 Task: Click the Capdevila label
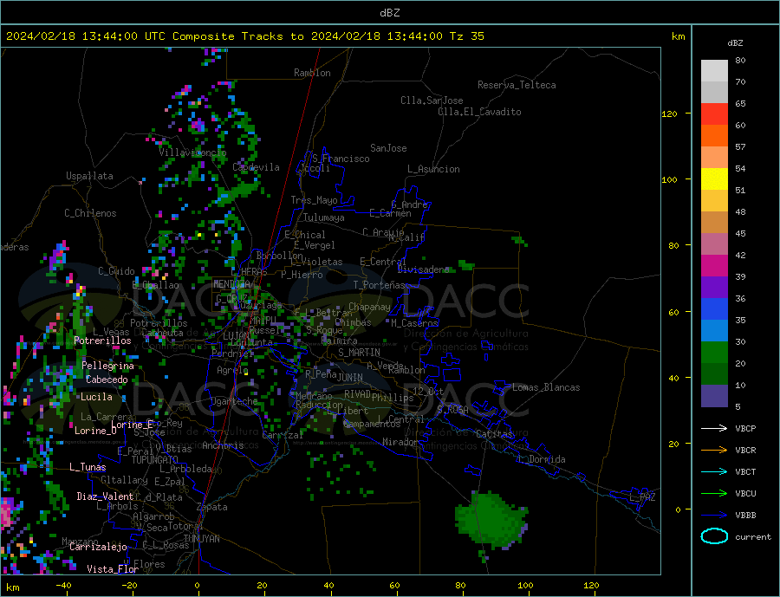click(x=257, y=167)
